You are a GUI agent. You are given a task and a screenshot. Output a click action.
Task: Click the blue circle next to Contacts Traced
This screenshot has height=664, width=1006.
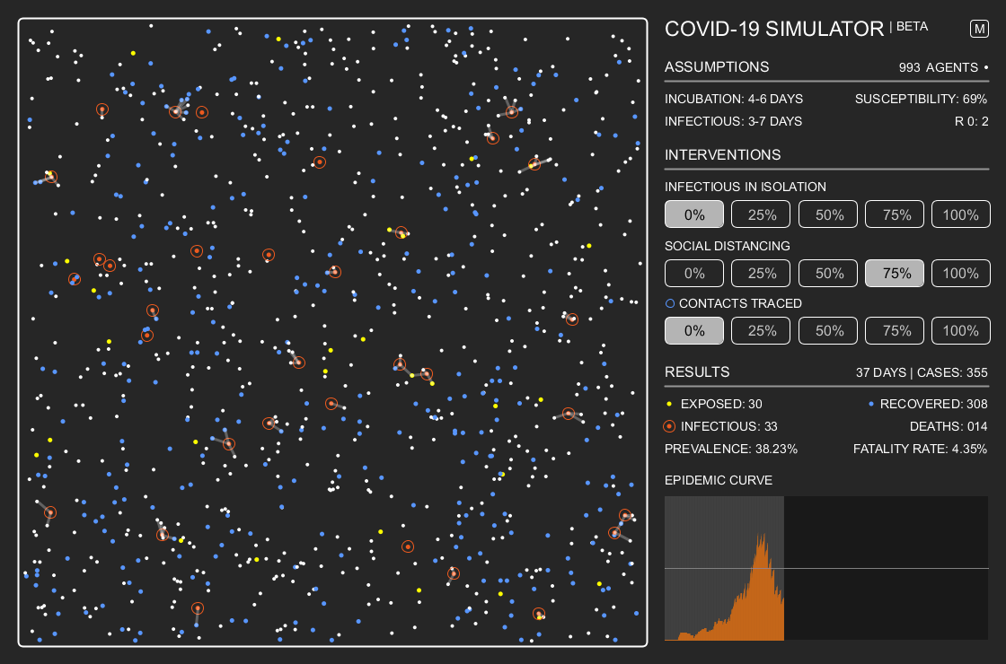coord(670,303)
